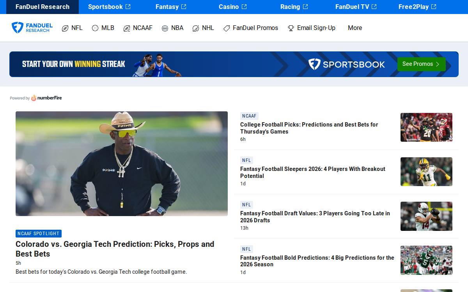Click the 'Best bets for today's Colorado' summary text

pos(101,272)
